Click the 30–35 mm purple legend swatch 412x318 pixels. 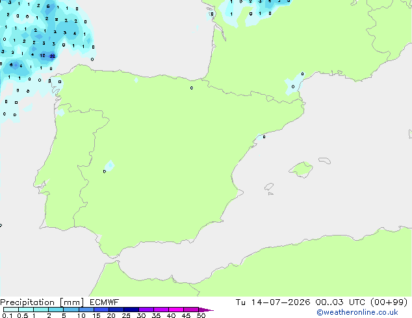tap(146, 310)
